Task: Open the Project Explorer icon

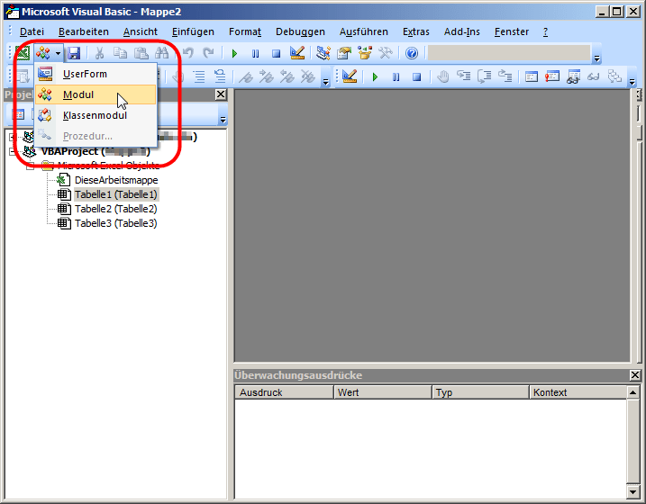Action: click(323, 53)
